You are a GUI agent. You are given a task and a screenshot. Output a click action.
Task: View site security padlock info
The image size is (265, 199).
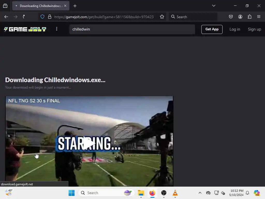click(x=49, y=17)
